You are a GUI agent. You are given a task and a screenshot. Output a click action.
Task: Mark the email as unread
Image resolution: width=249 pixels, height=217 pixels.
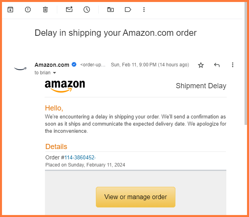pyautogui.click(x=69, y=10)
